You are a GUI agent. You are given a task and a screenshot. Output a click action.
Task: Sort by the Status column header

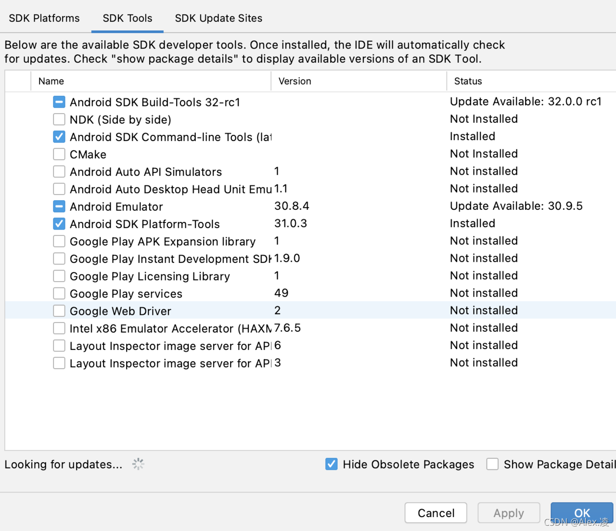click(x=532, y=81)
